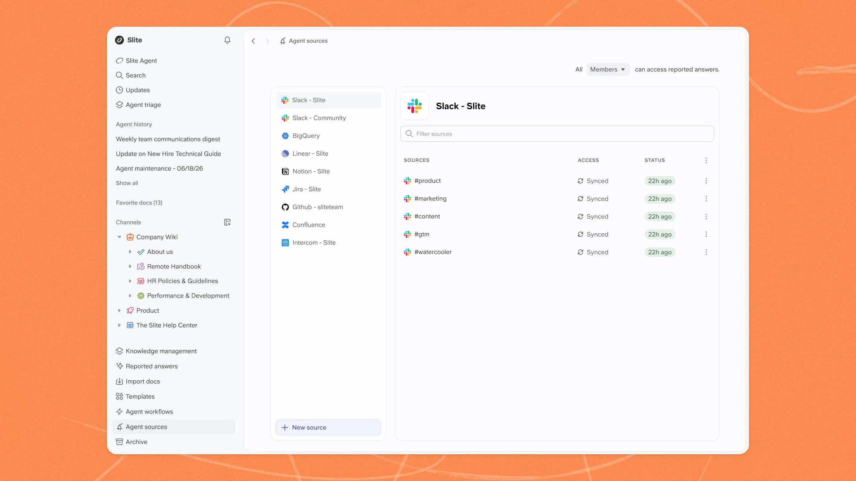Click the #watercooler channel name
The width and height of the screenshot is (856, 481).
tap(433, 252)
